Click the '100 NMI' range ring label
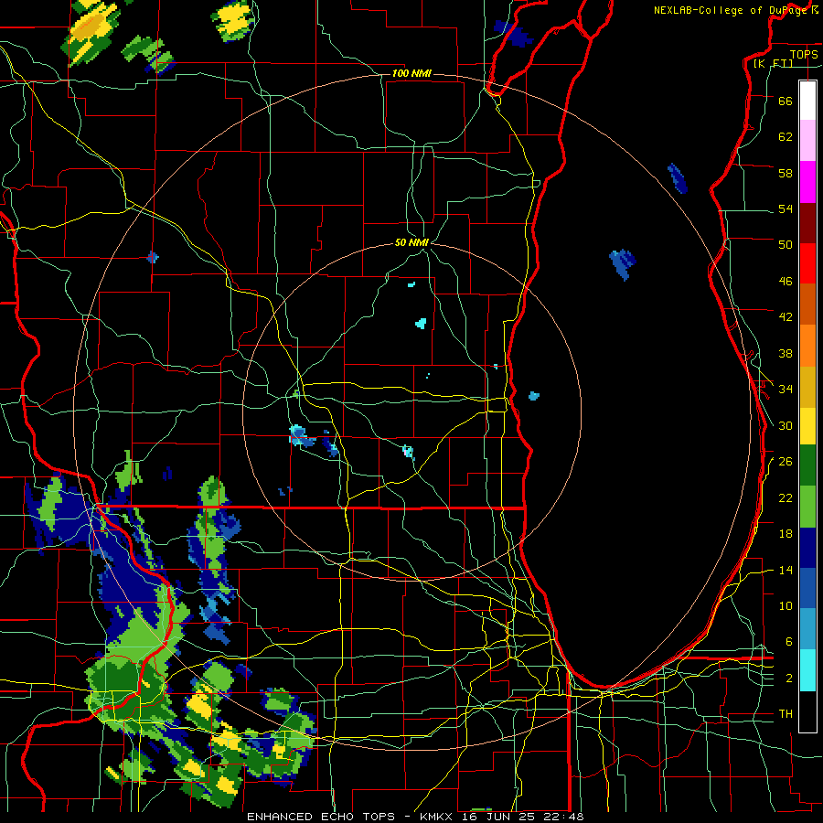Image resolution: width=823 pixels, height=823 pixels. coord(411,73)
